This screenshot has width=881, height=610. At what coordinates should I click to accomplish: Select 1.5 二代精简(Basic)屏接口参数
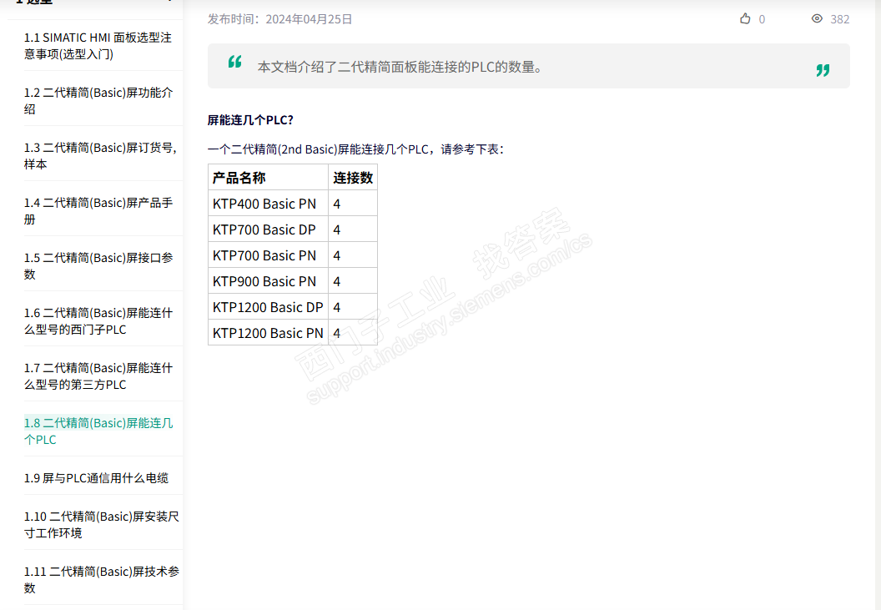tap(98, 266)
